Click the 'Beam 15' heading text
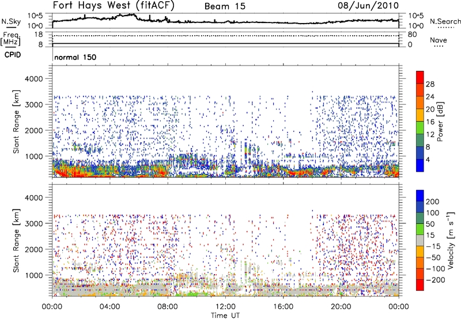The image size is (461, 319). pos(225,6)
